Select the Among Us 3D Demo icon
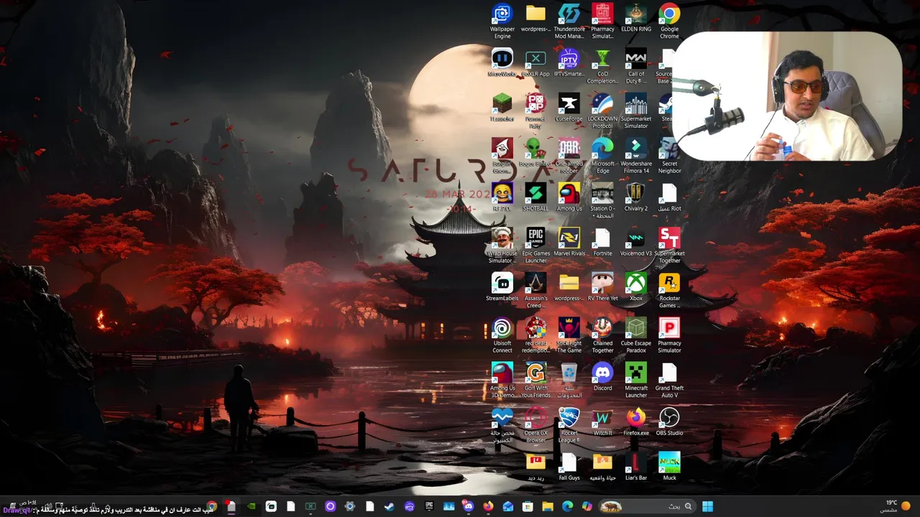Viewport: 920px width, 517px height. pyautogui.click(x=502, y=381)
